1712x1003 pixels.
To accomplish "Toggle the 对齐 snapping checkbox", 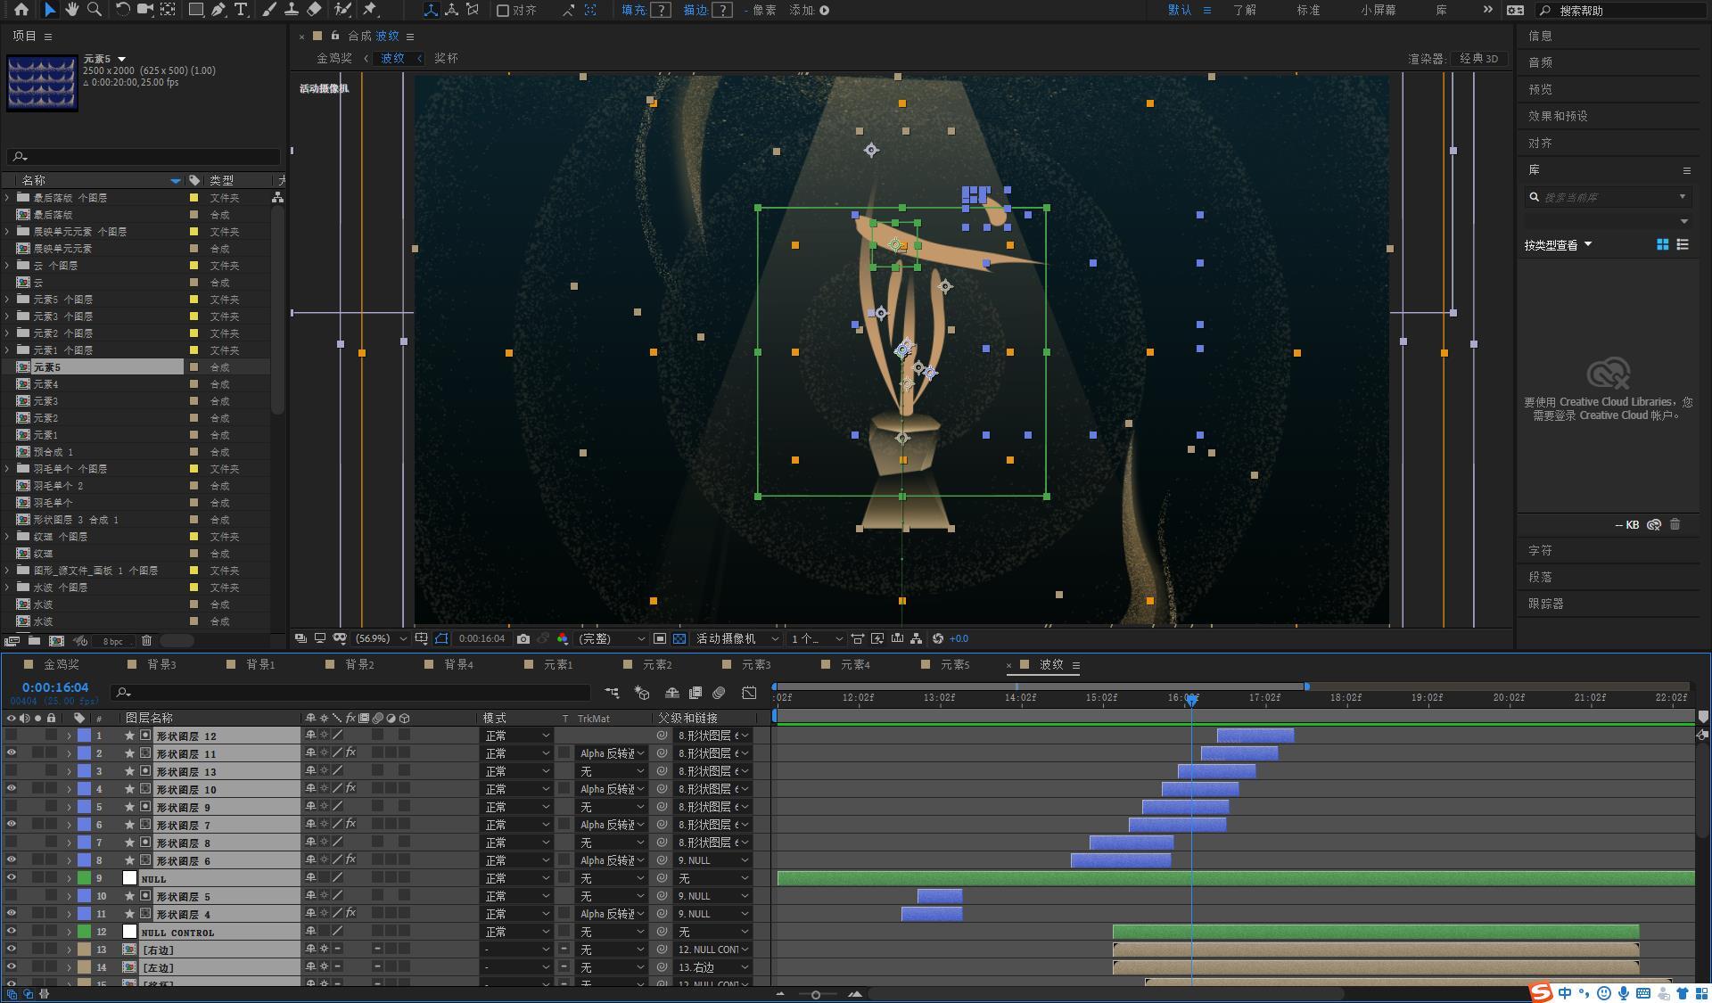I will tap(503, 11).
